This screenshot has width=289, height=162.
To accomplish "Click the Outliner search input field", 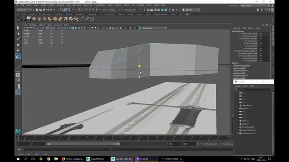I will 254,90.
